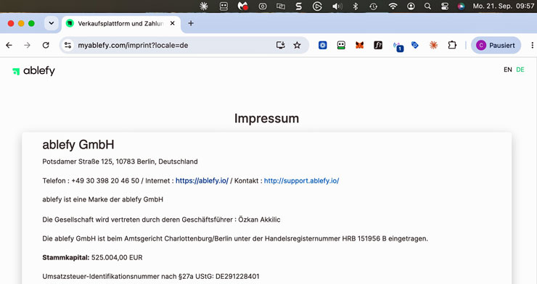Screen dimensions: 537x284
Task: Open the http://support.ablefy.io/ link
Action: coord(301,181)
